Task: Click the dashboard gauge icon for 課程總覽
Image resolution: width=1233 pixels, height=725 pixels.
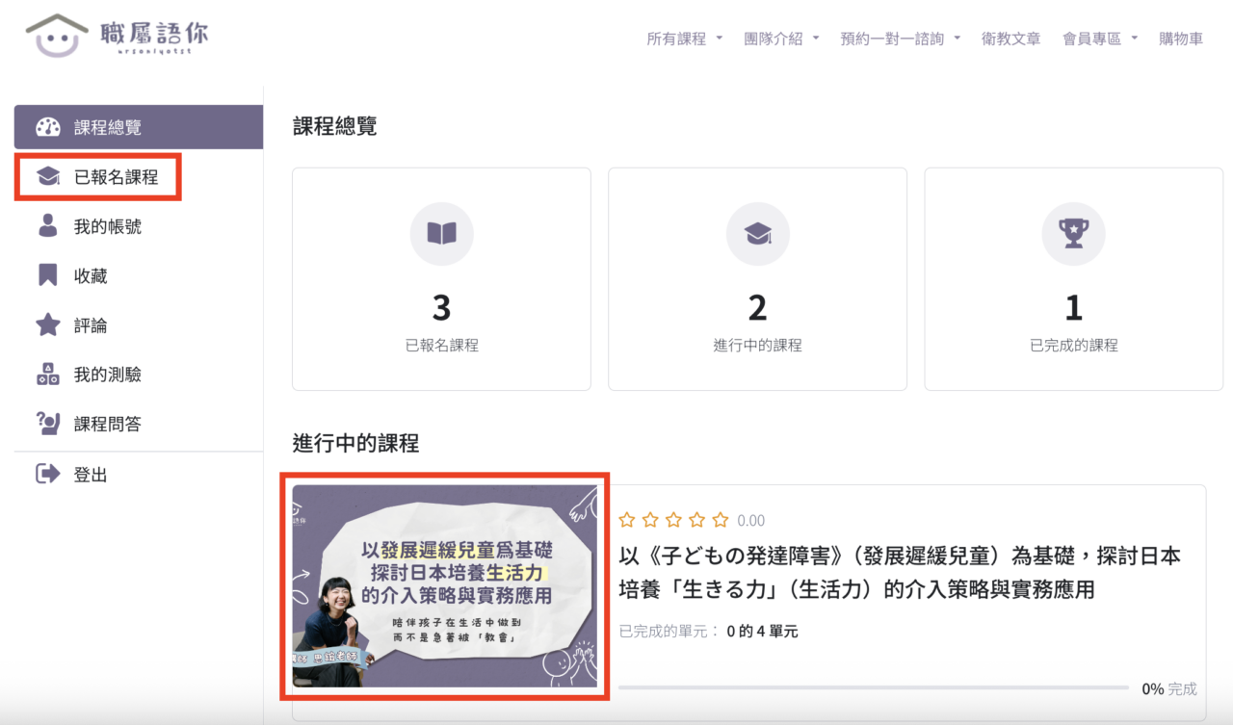Action: 48,127
